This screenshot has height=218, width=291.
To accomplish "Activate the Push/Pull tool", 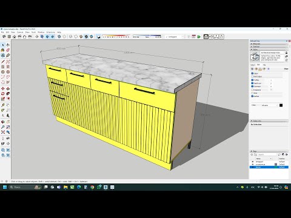I will tap(8, 88).
